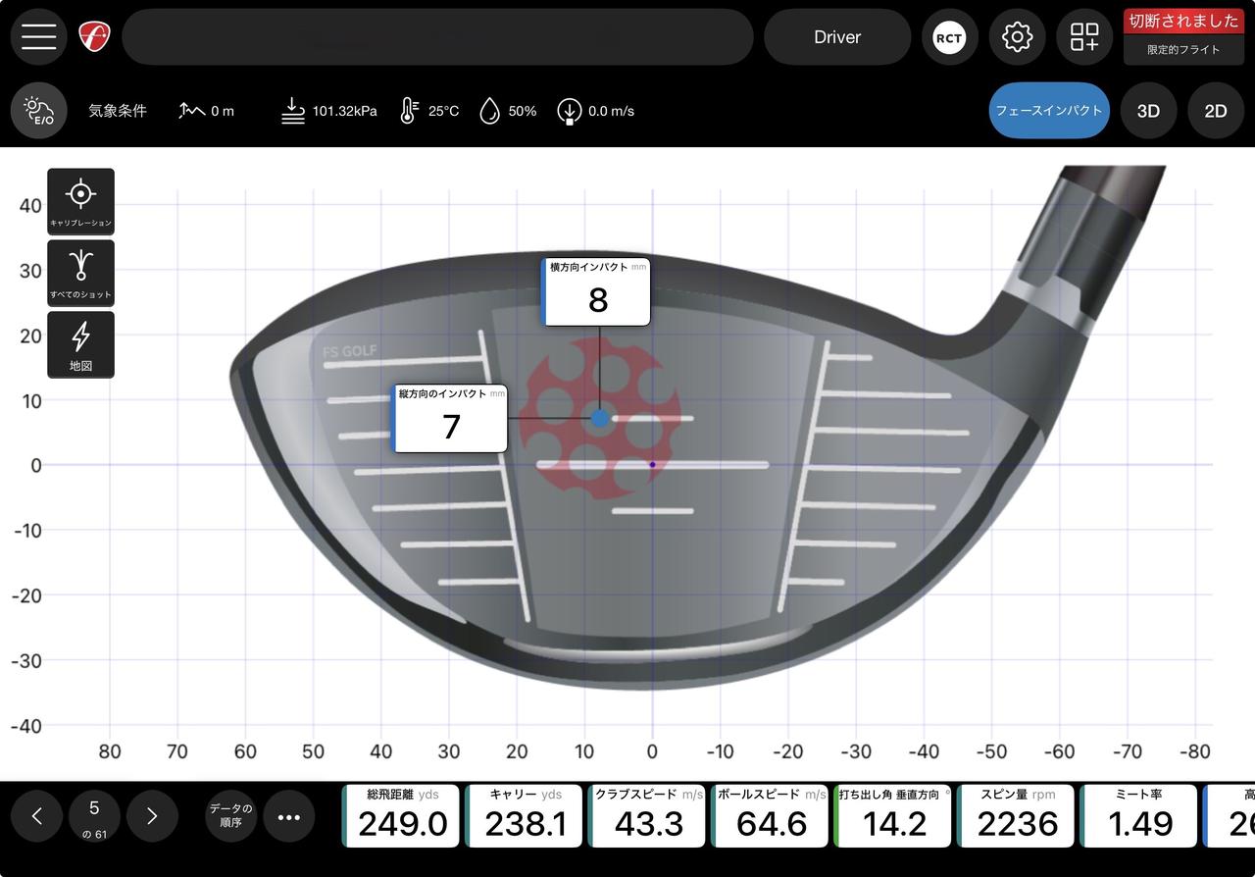Show すべてのショット all shots
The width and height of the screenshot is (1255, 877).
click(80, 273)
